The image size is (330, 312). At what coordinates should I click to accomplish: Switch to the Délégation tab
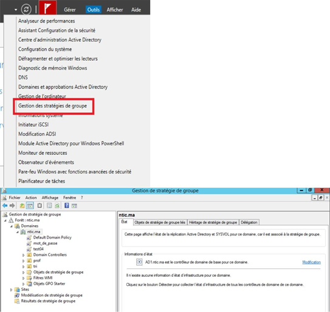coord(249,222)
